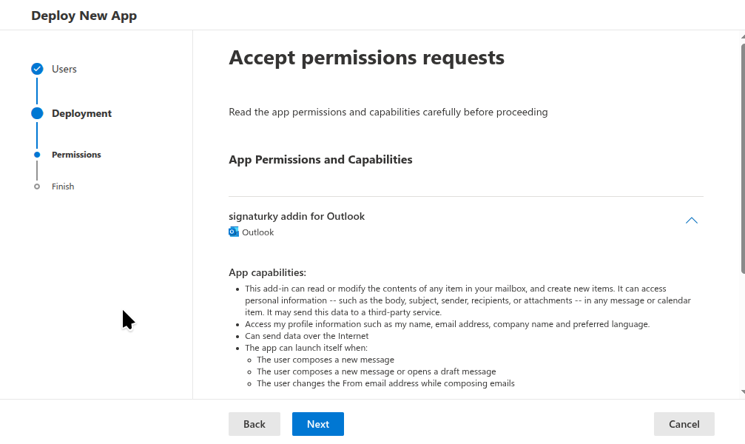
Task: Click the vertical scrollbar thumb
Action: click(x=743, y=159)
